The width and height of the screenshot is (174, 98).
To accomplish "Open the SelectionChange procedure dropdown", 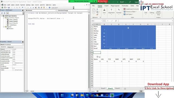I will 88,10.
